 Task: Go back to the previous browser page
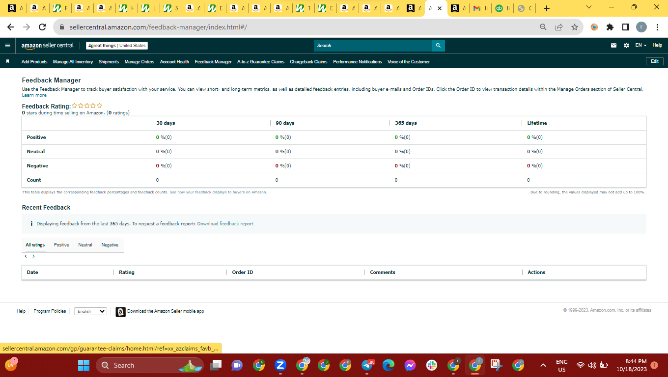pos(11,27)
